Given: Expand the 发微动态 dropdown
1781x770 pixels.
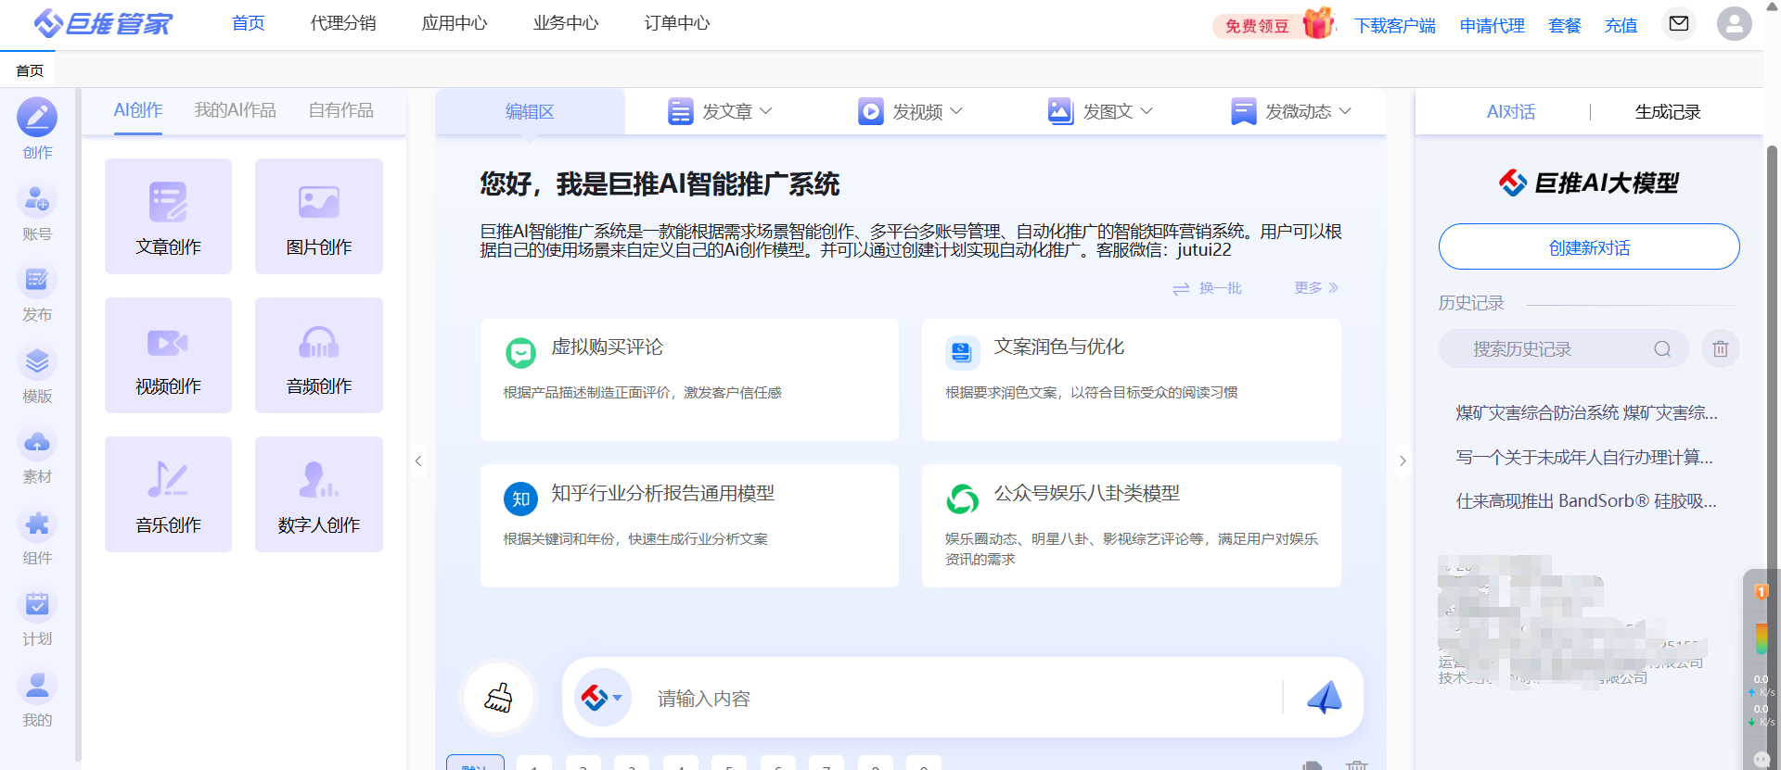Looking at the screenshot, I should coord(1291,111).
